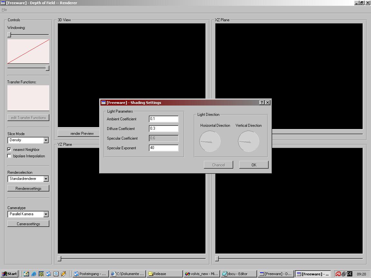Click the Horizontal Direction dial
The height and width of the screenshot is (278, 371).
[x=210, y=141]
